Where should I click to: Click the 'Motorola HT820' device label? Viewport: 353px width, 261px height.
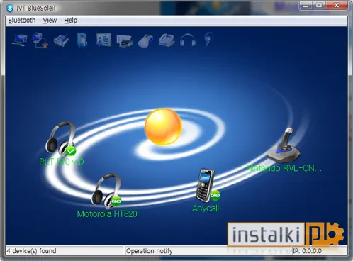[x=107, y=214]
